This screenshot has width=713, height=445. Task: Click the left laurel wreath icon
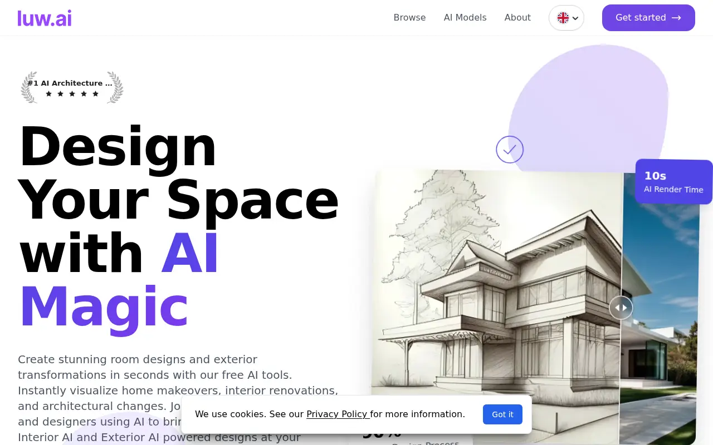pos(29,87)
